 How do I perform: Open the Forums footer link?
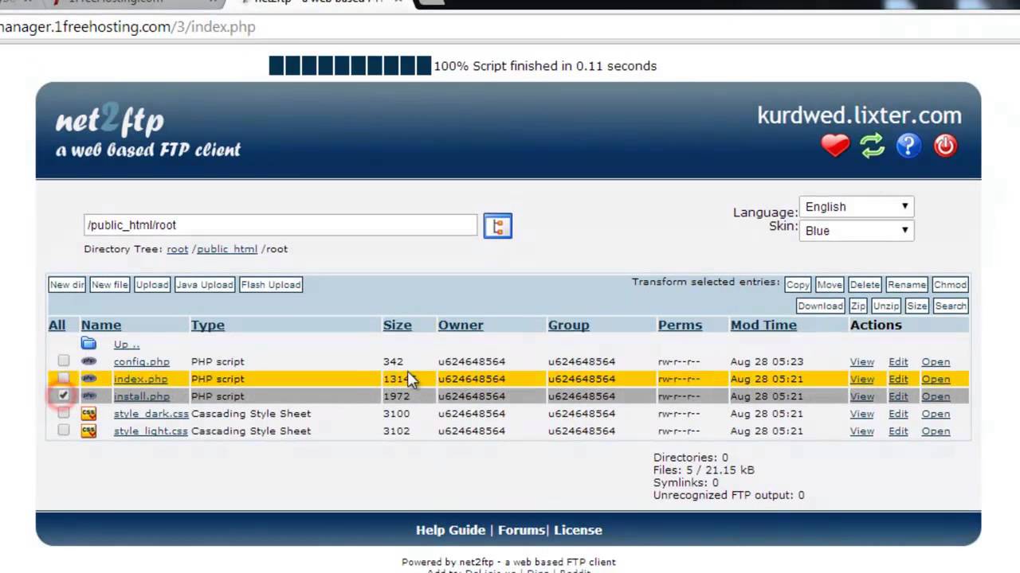[521, 530]
